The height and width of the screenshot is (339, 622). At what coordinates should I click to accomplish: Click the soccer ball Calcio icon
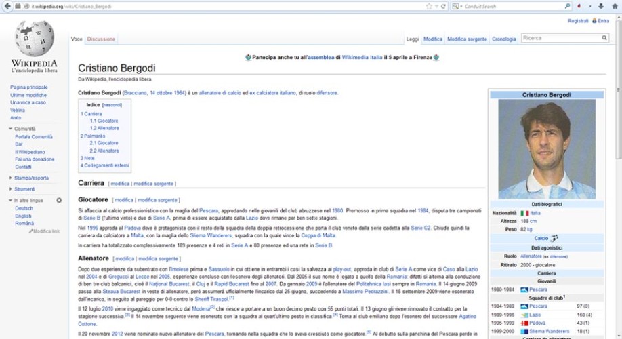pyautogui.click(x=554, y=238)
